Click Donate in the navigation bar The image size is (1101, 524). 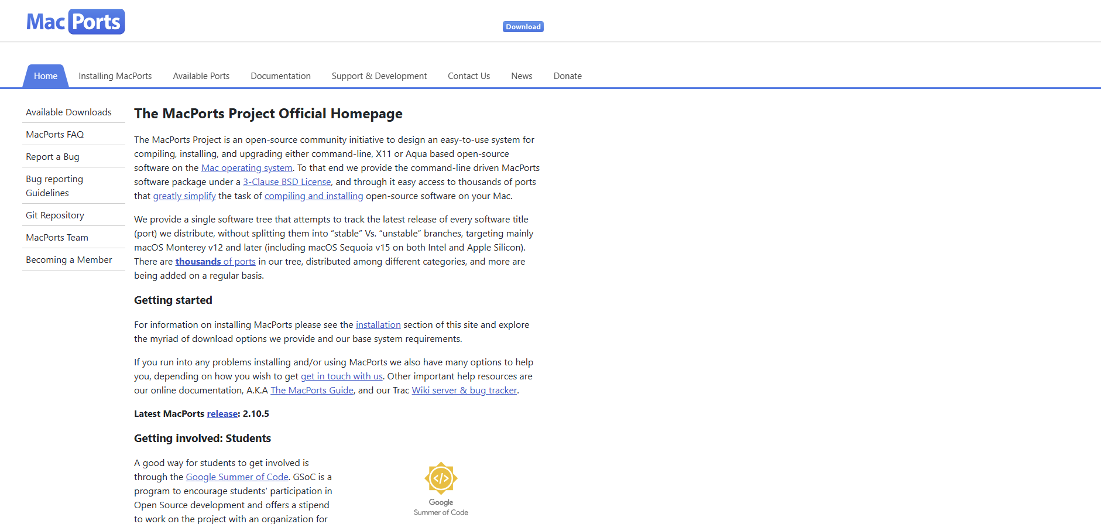click(x=568, y=76)
